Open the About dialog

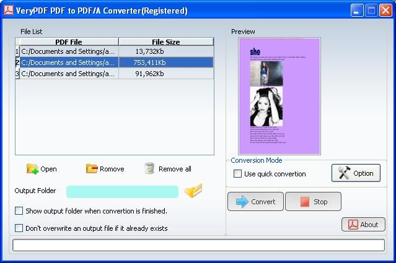(363, 225)
